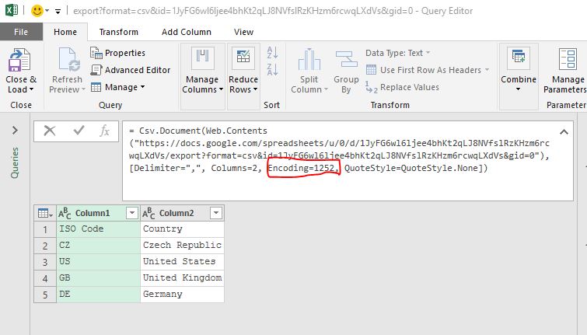Click the Column1 data type ABC icon
The image size is (587, 335).
pos(65,213)
